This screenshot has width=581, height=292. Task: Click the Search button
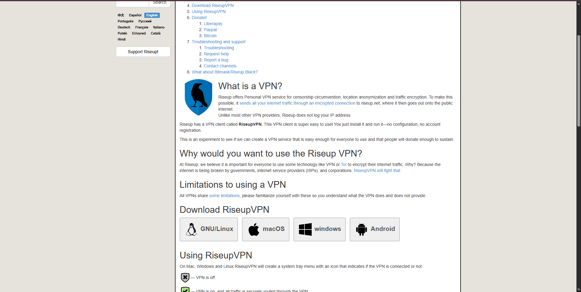[159, 3]
